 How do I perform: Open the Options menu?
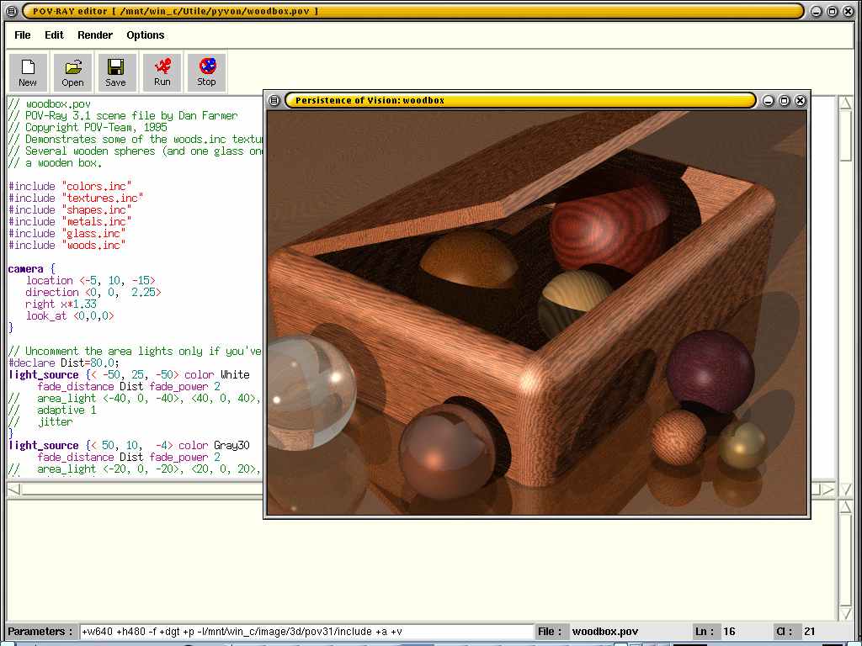pos(146,35)
